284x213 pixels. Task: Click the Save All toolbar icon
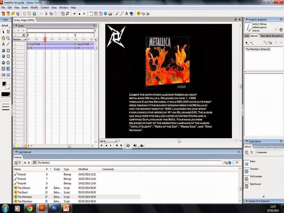tap(29, 14)
